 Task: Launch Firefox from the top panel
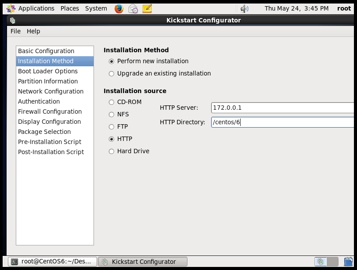pyautogui.click(x=119, y=9)
